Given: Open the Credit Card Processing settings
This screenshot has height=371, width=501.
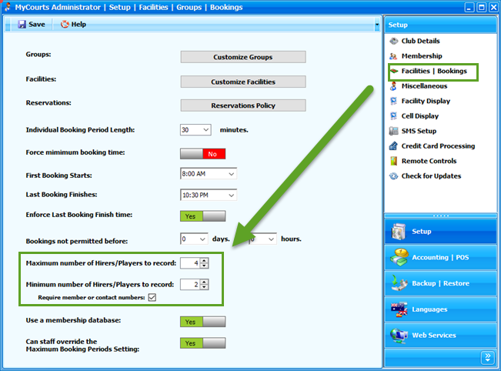Looking at the screenshot, I should point(437,145).
